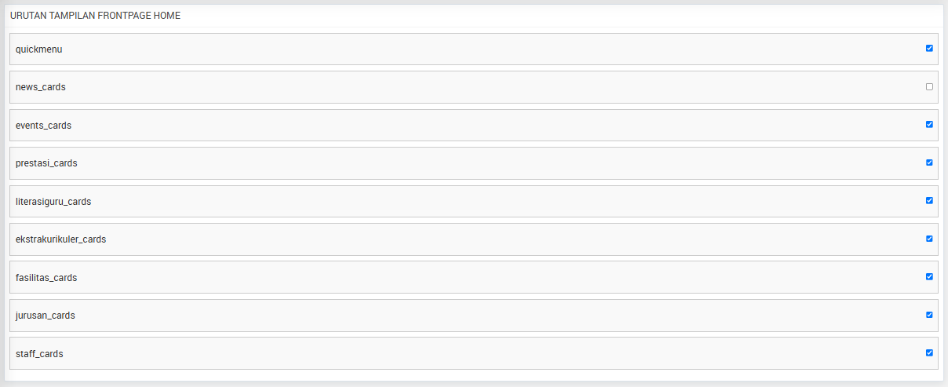Screen dimensions: 948x387
Task: Deselect the fasilitas_cards checkbox
Action: tap(929, 276)
